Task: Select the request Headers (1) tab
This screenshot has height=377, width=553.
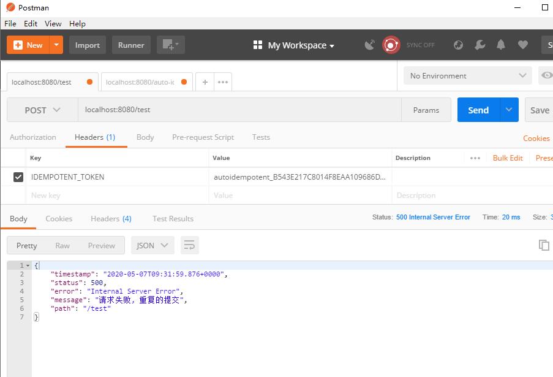Action: click(95, 137)
